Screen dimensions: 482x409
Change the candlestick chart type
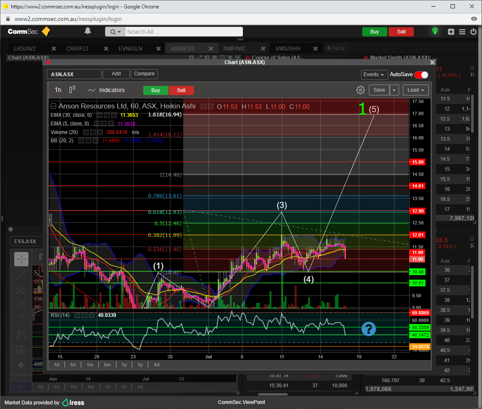click(72, 90)
